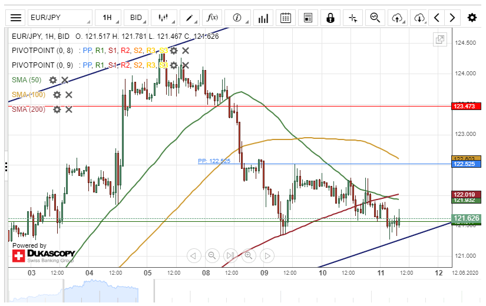Image resolution: width=486 pixels, height=306 pixels.
Task: Open the EUR/JPY instrument dropdown
Action: click(60, 18)
